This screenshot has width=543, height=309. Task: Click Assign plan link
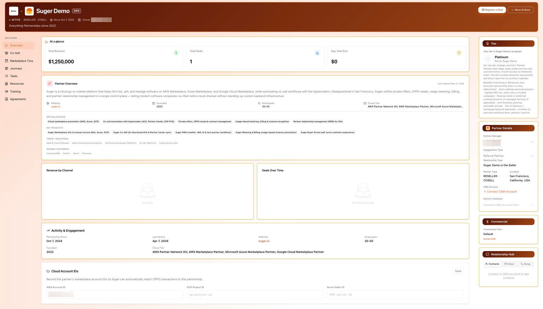coord(490,239)
